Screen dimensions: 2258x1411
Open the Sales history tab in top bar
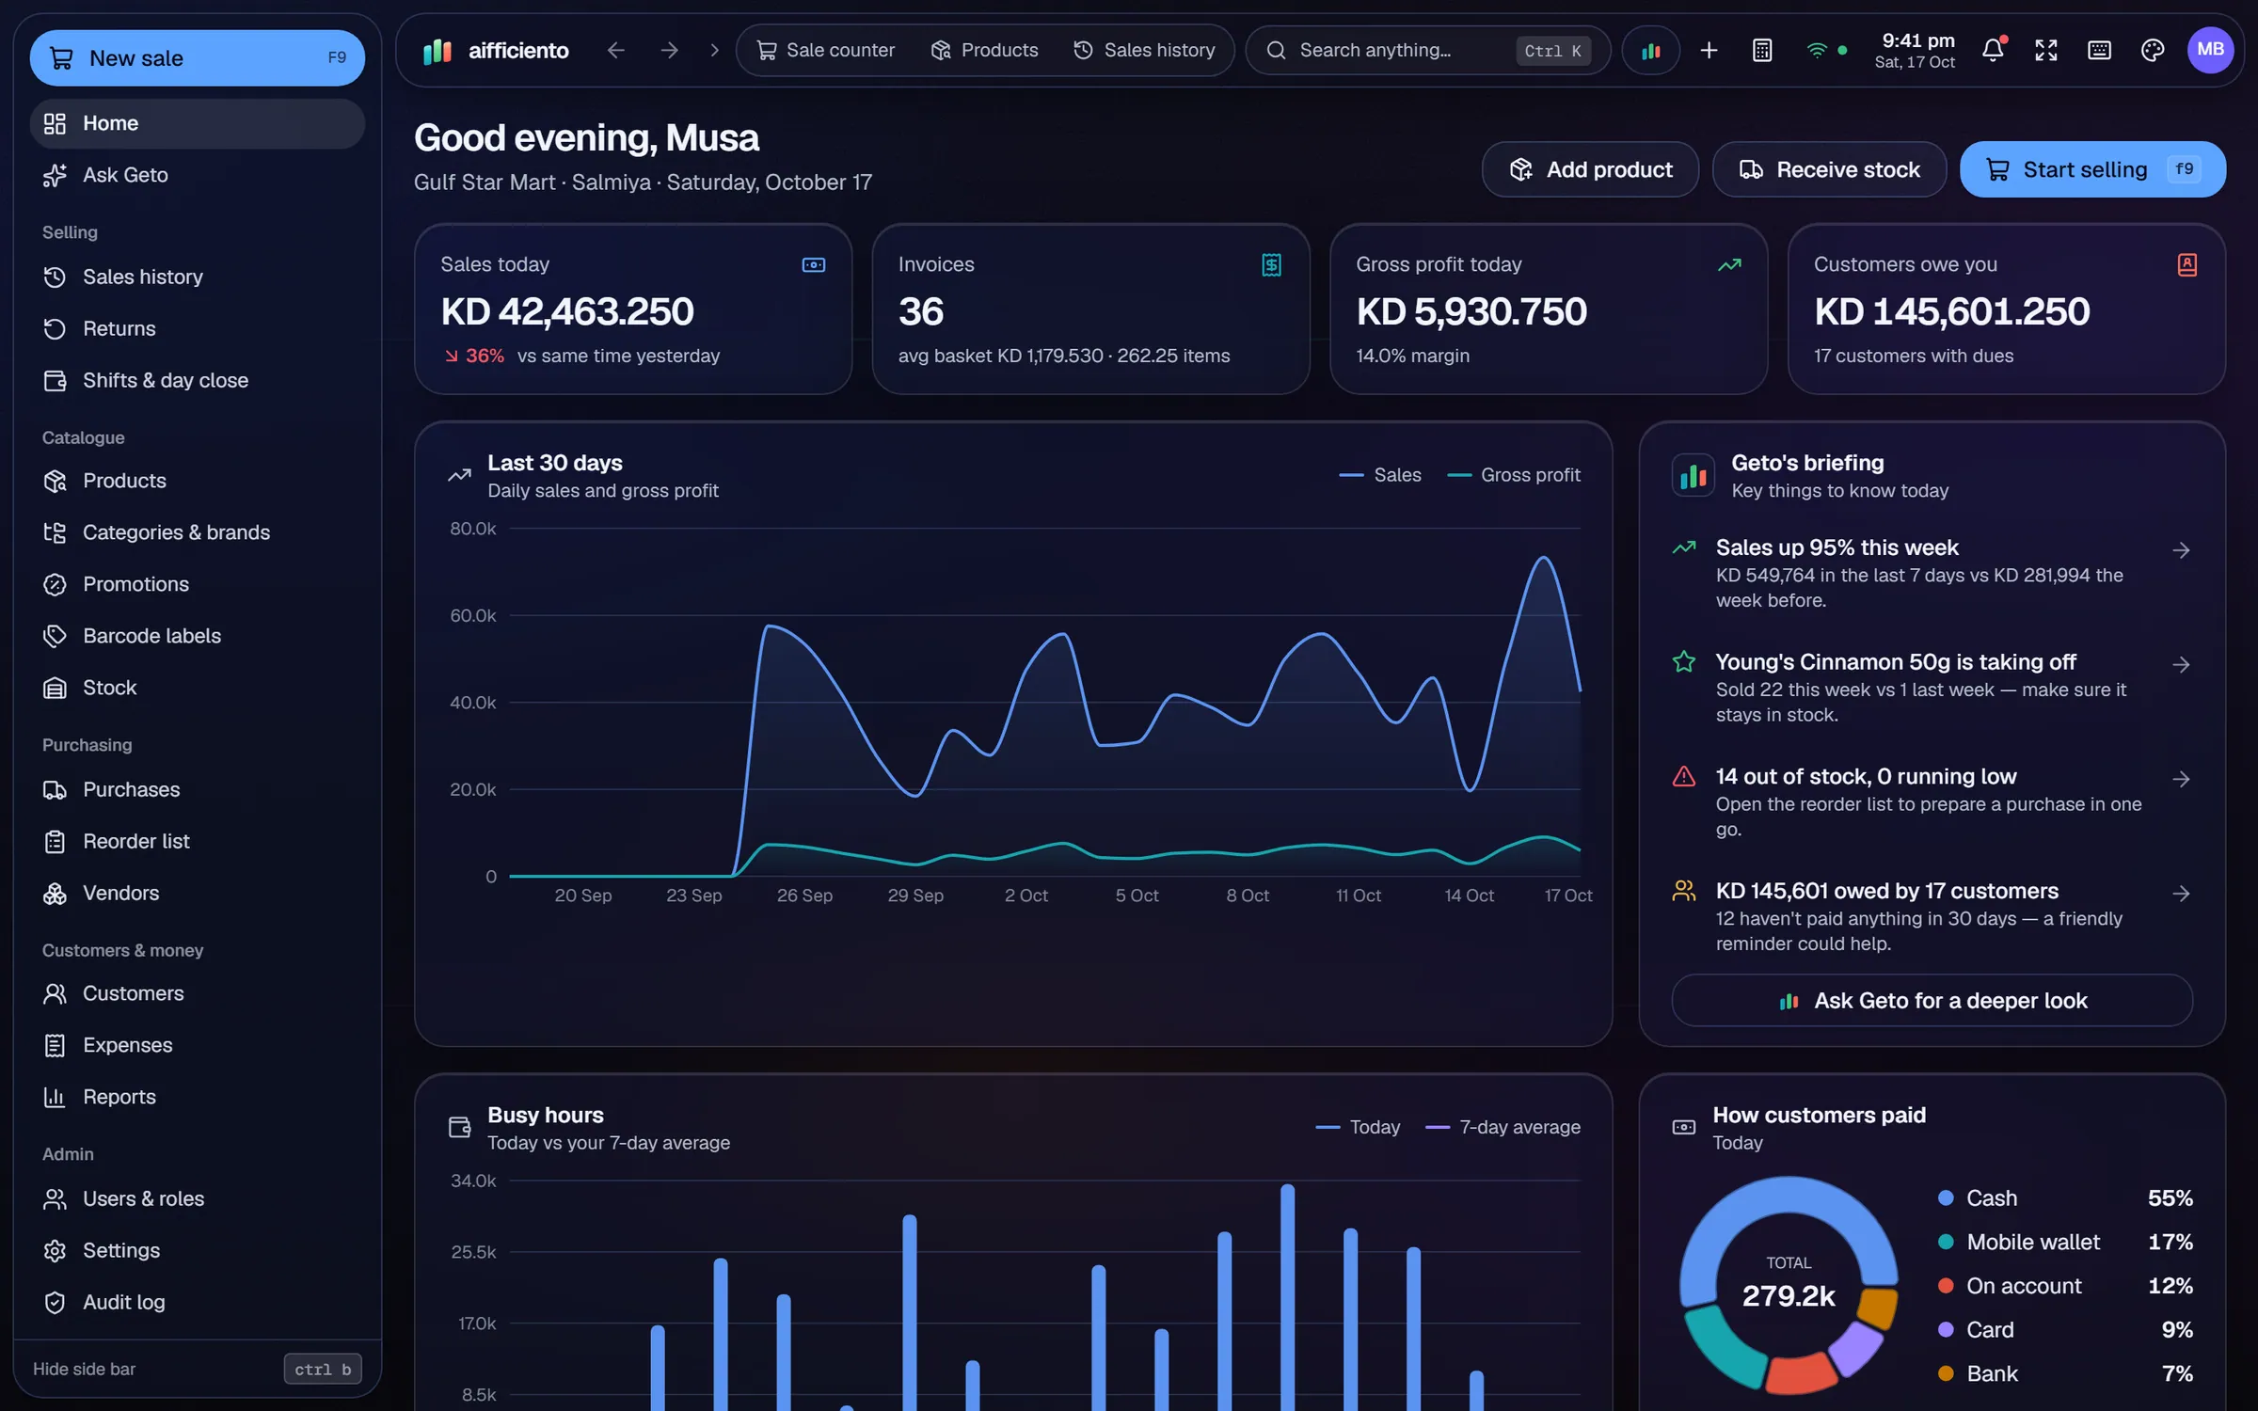(x=1144, y=50)
